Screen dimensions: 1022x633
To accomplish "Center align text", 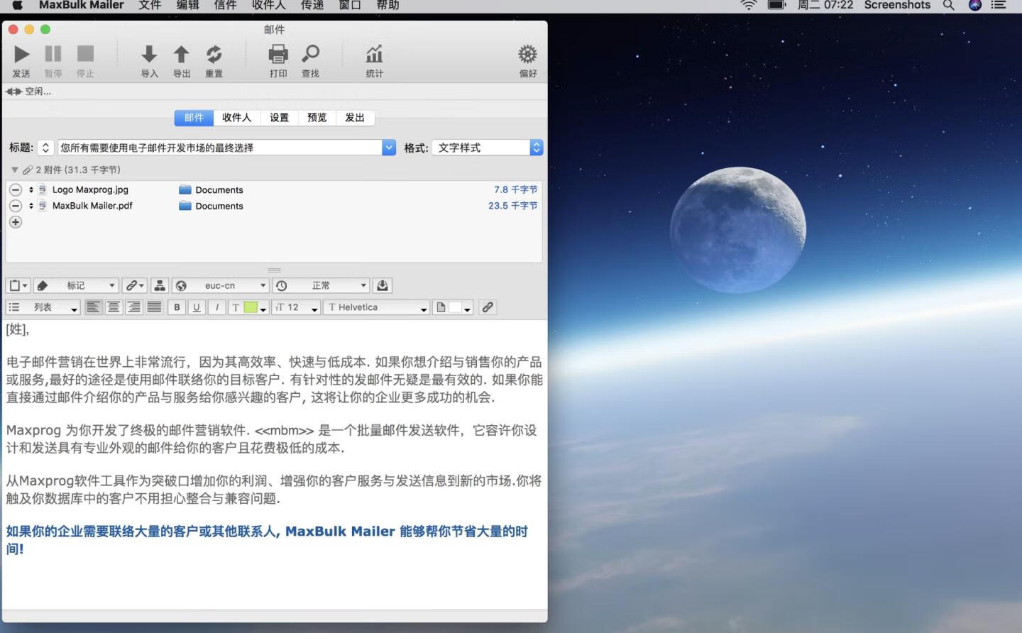I will click(114, 307).
